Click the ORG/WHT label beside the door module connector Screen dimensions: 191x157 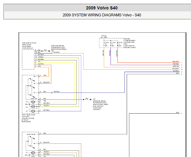pyautogui.click(x=57, y=52)
